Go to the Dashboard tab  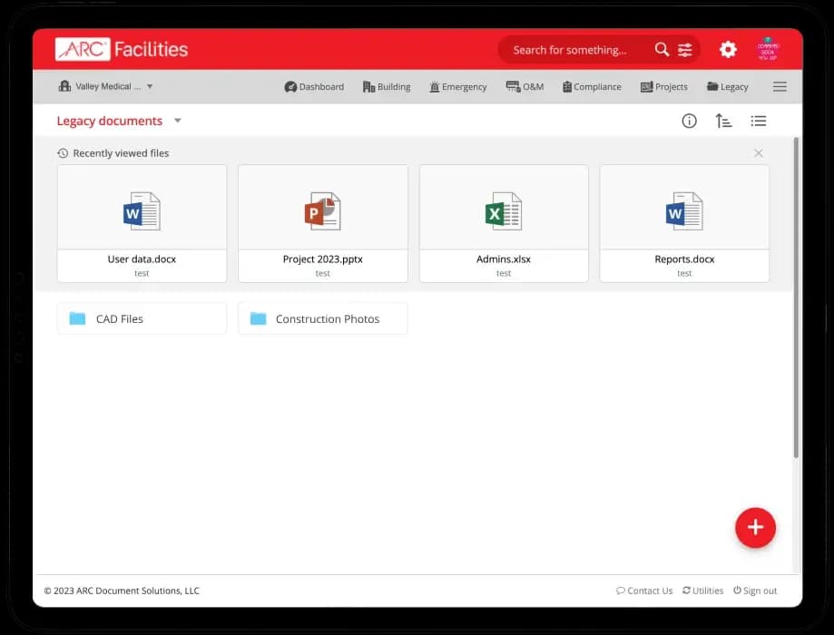(x=314, y=87)
